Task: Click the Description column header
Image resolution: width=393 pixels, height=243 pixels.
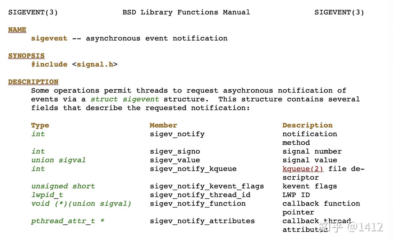Action: point(307,125)
